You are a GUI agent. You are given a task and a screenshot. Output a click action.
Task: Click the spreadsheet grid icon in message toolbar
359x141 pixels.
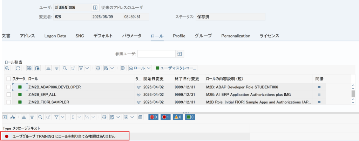[x=140, y=117]
